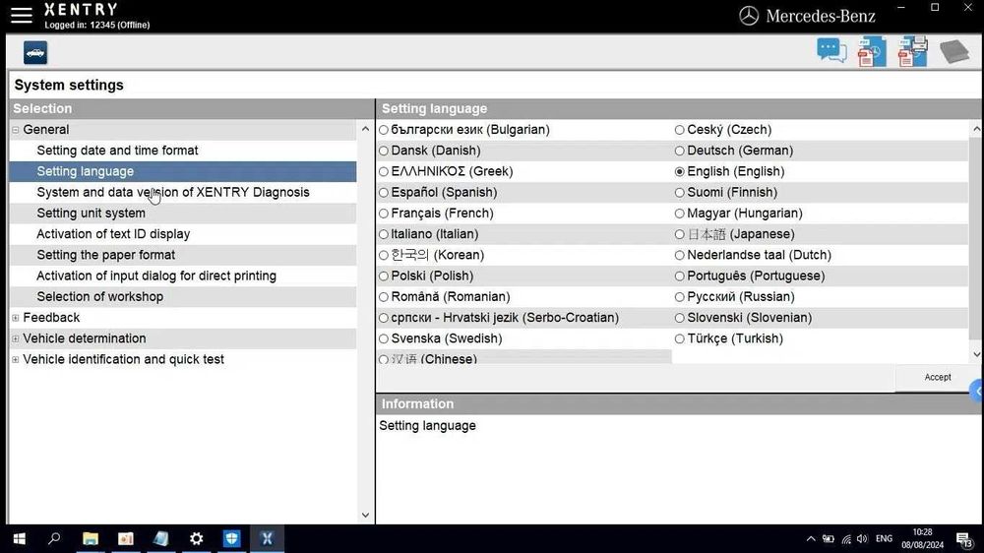The height and width of the screenshot is (553, 984).
Task: Select Korean language radio button
Action: click(x=384, y=256)
